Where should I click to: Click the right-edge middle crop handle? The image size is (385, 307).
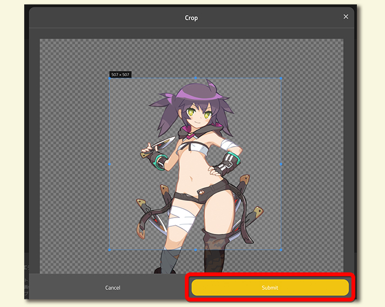coord(281,164)
